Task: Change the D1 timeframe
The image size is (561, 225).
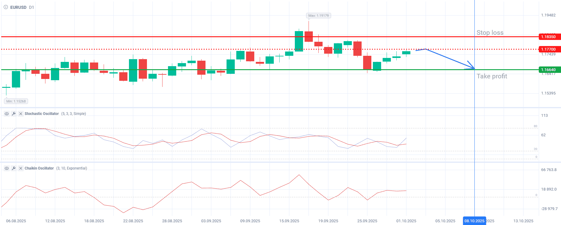Action: coord(31,7)
